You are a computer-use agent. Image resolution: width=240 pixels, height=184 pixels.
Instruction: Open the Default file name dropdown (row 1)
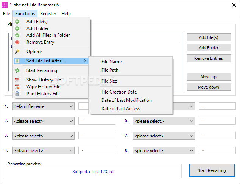click(x=44, y=106)
